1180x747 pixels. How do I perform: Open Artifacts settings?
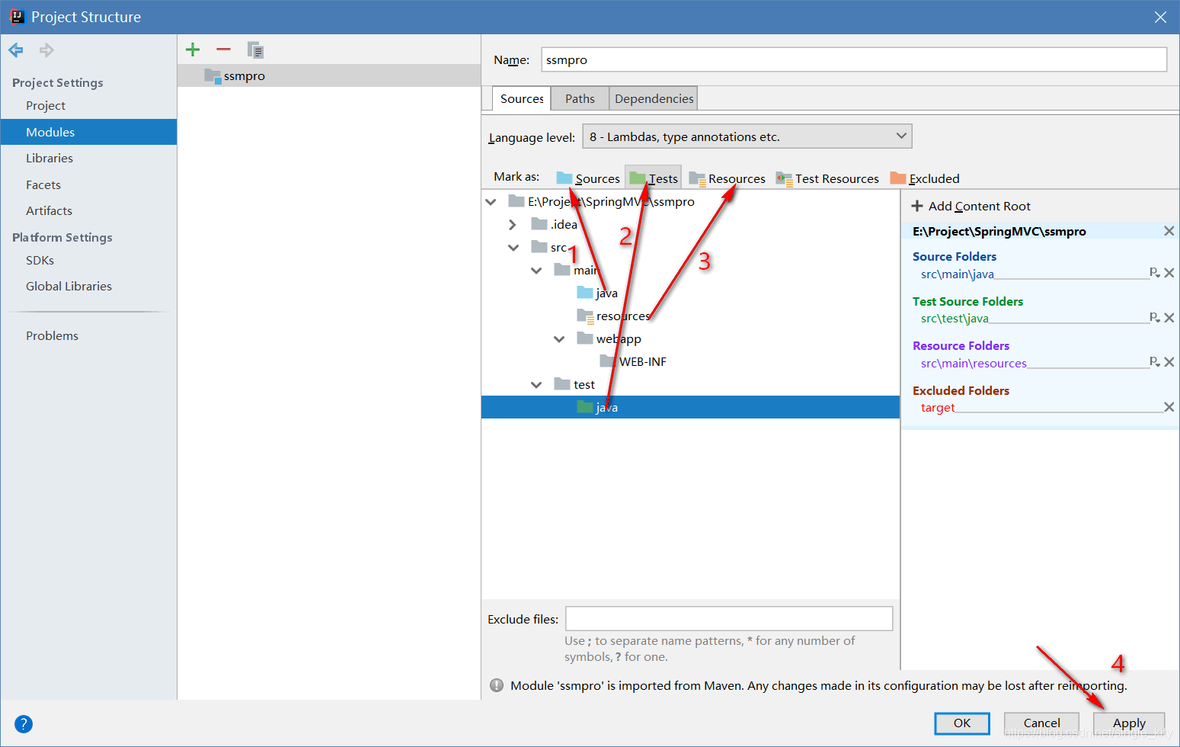coord(49,210)
